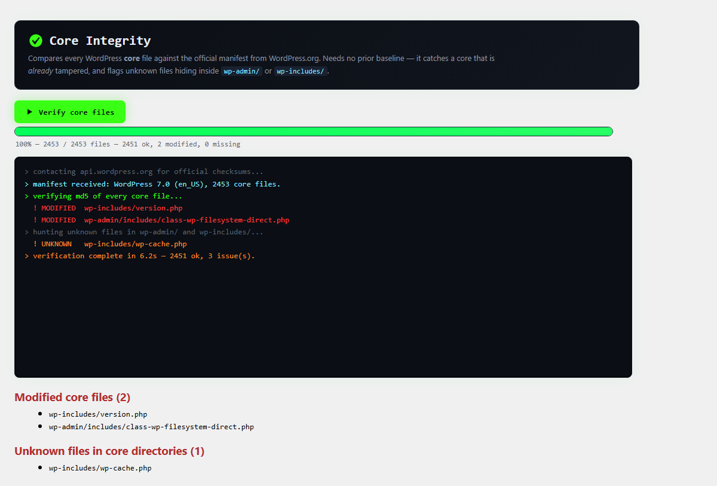The width and height of the screenshot is (717, 486).
Task: Select the manifest received WordPress 7.0 log line
Action: (x=152, y=184)
